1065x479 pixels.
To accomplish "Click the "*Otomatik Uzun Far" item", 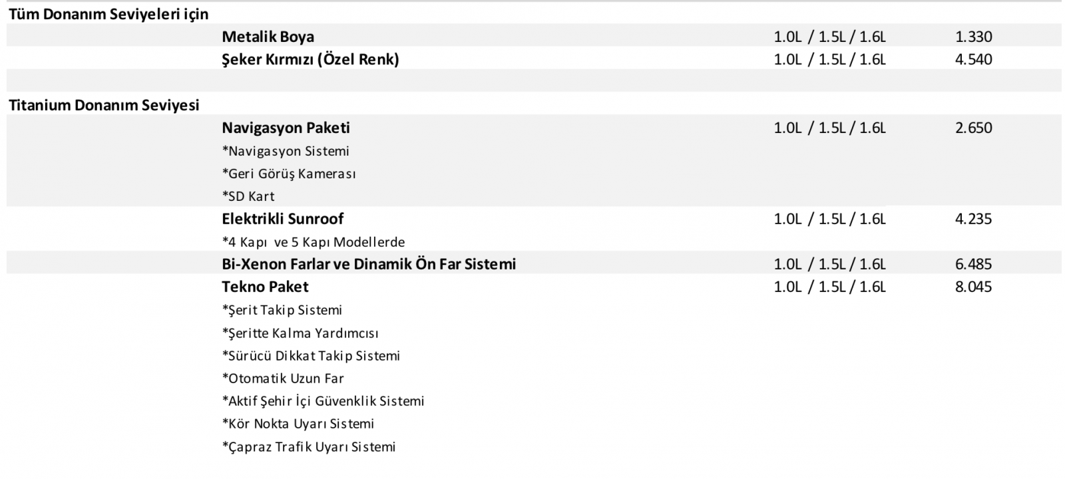I will [x=283, y=379].
